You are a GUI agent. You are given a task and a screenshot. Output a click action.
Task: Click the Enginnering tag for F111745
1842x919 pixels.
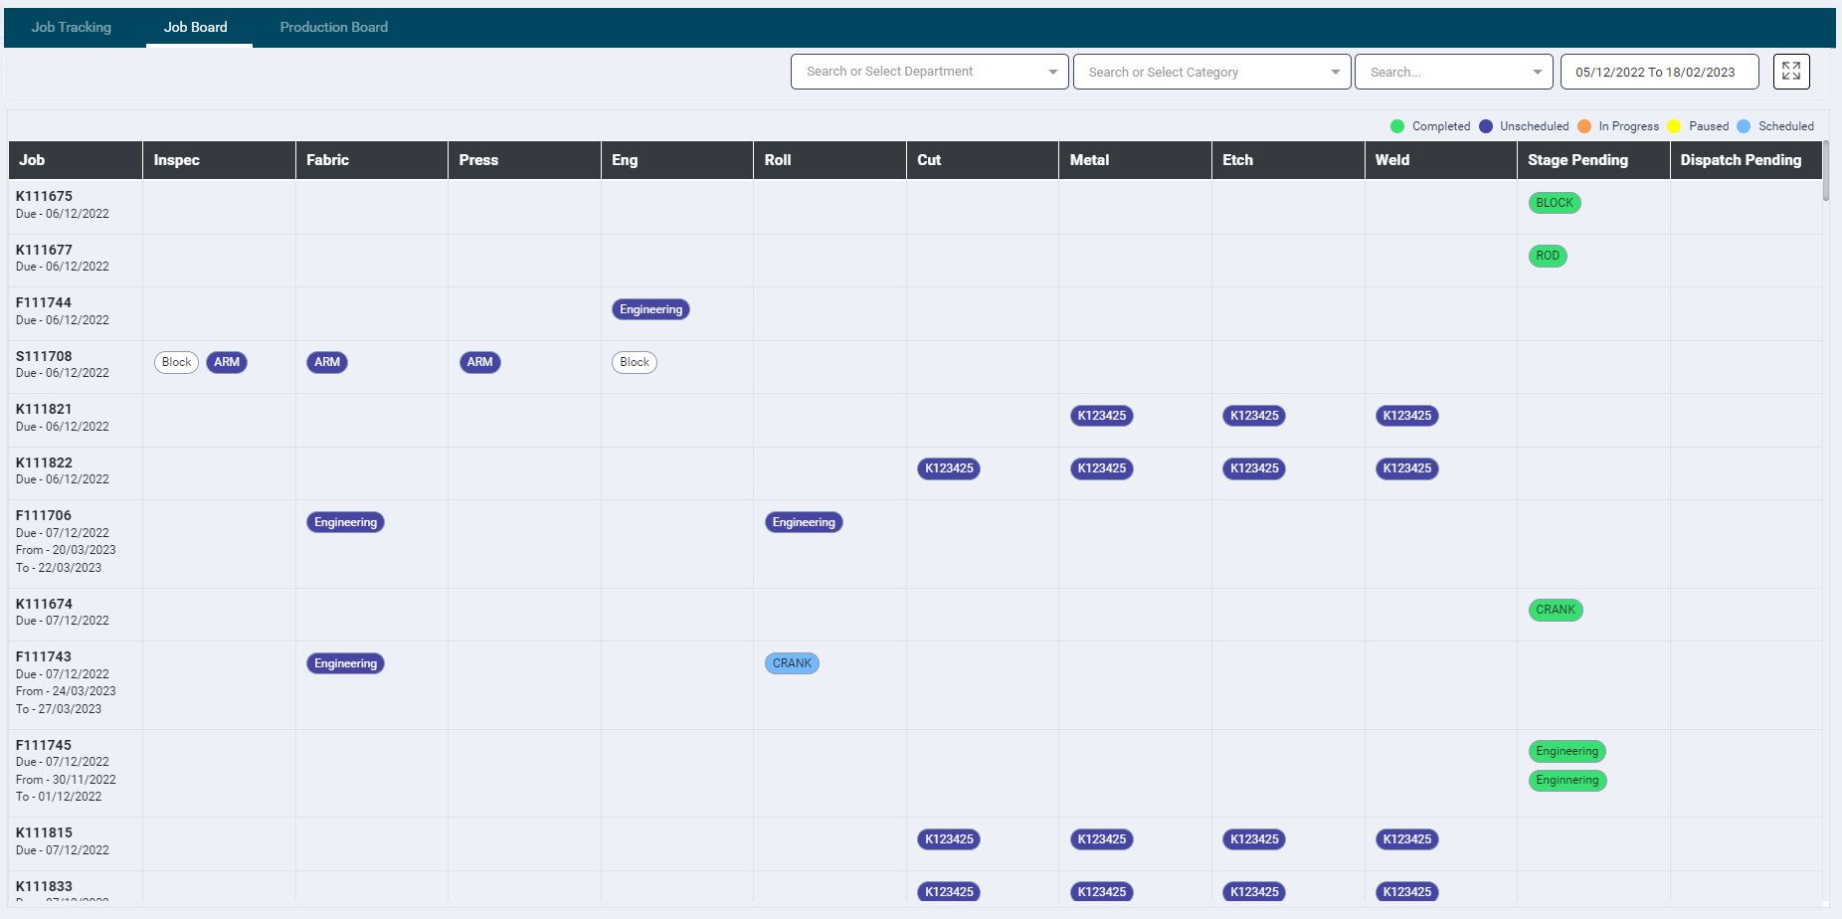(x=1566, y=781)
